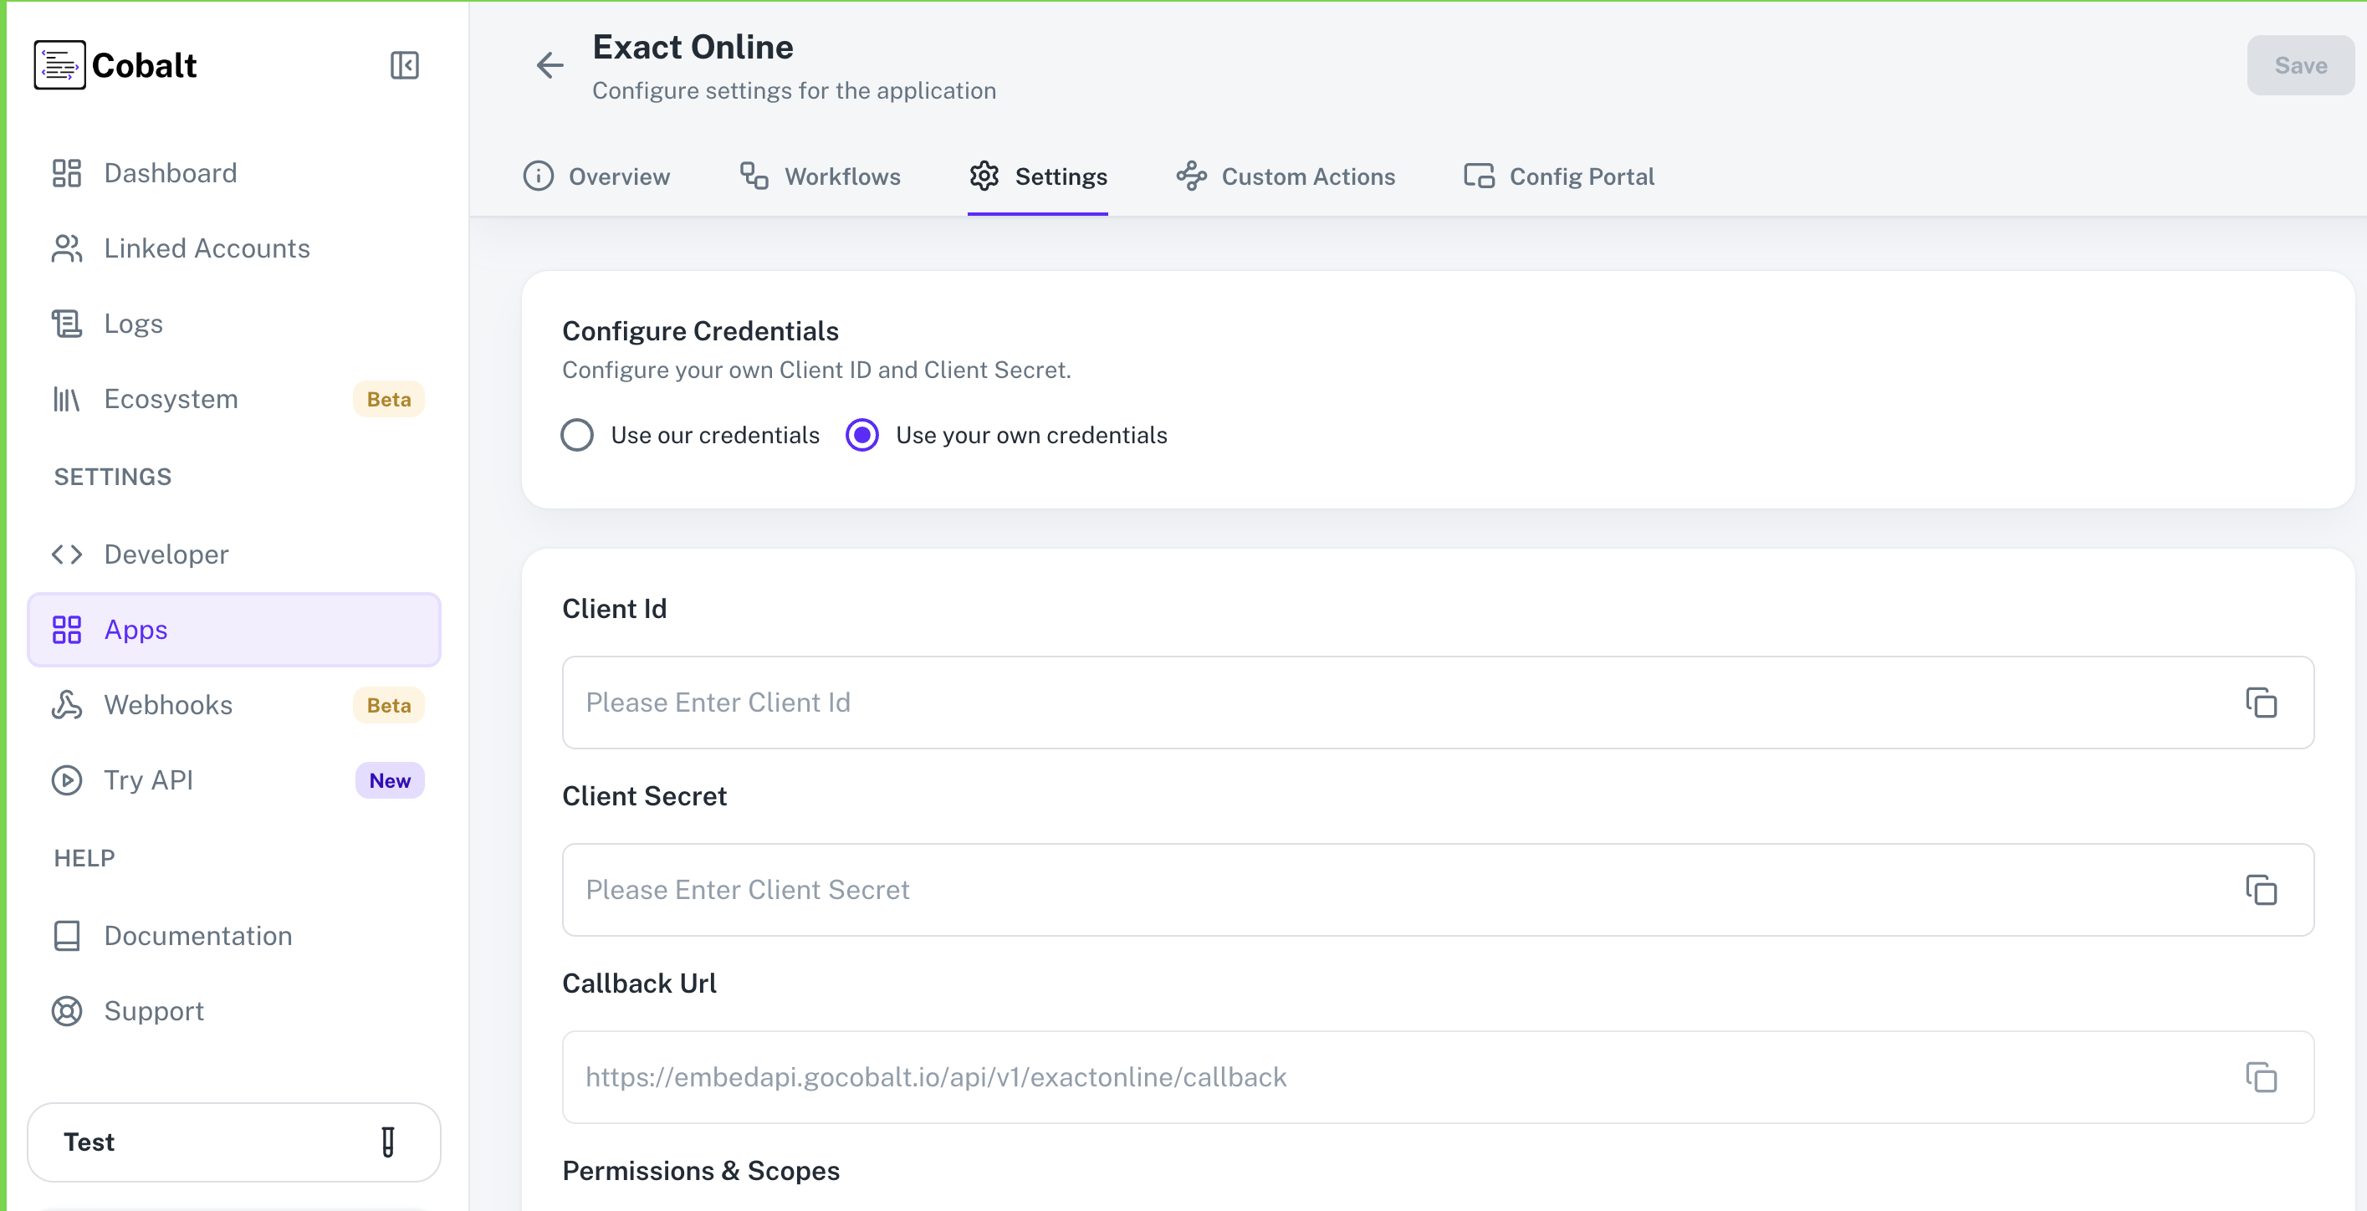This screenshot has width=2367, height=1211.
Task: Select the Webhooks sidebar icon
Action: pyautogui.click(x=65, y=705)
